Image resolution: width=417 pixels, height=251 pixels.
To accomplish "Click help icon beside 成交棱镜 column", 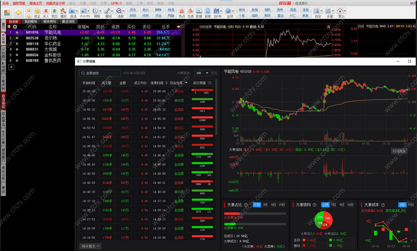I will (210, 83).
